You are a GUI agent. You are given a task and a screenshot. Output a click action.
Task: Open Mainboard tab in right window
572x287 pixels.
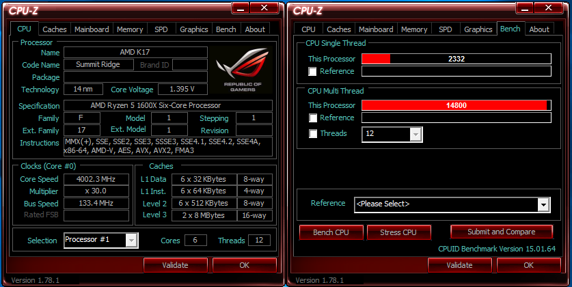[376, 29]
